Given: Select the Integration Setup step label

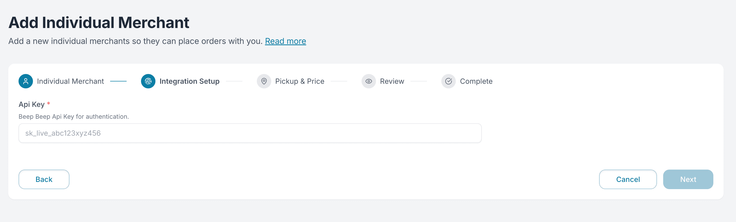Looking at the screenshot, I should (x=189, y=81).
